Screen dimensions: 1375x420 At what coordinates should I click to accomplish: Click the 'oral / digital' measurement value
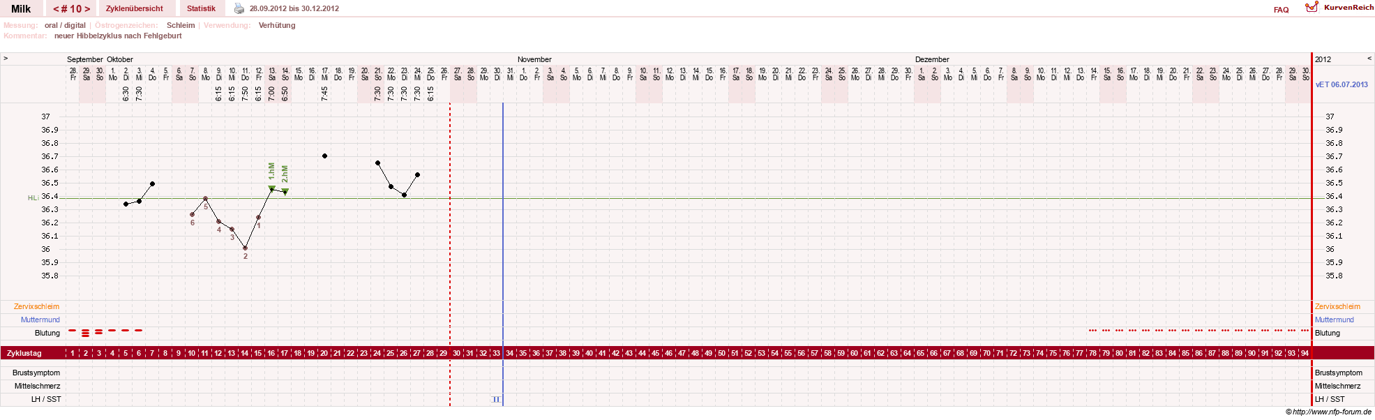tap(65, 25)
